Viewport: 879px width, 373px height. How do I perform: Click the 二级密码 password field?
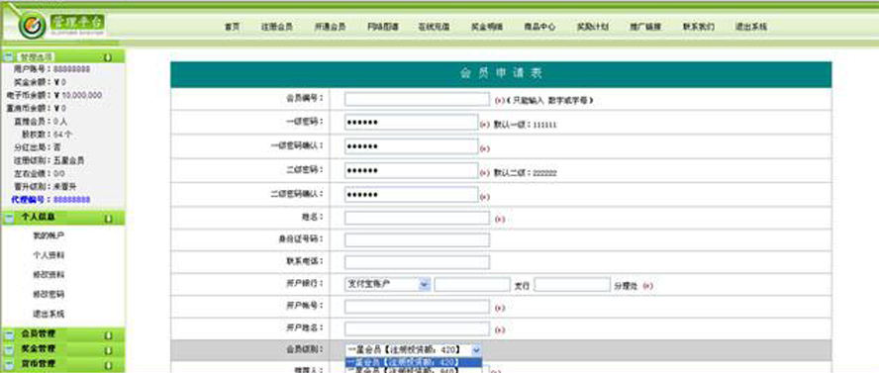click(412, 171)
